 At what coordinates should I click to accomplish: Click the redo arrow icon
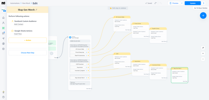coord(161,3)
